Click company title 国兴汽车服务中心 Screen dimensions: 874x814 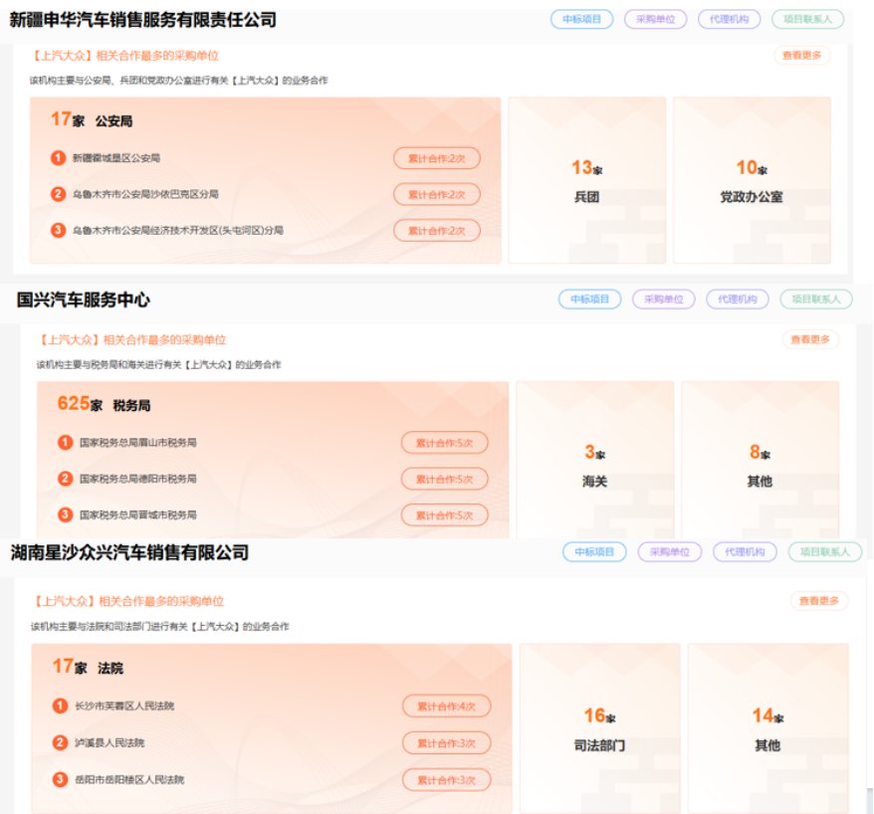pos(83,300)
